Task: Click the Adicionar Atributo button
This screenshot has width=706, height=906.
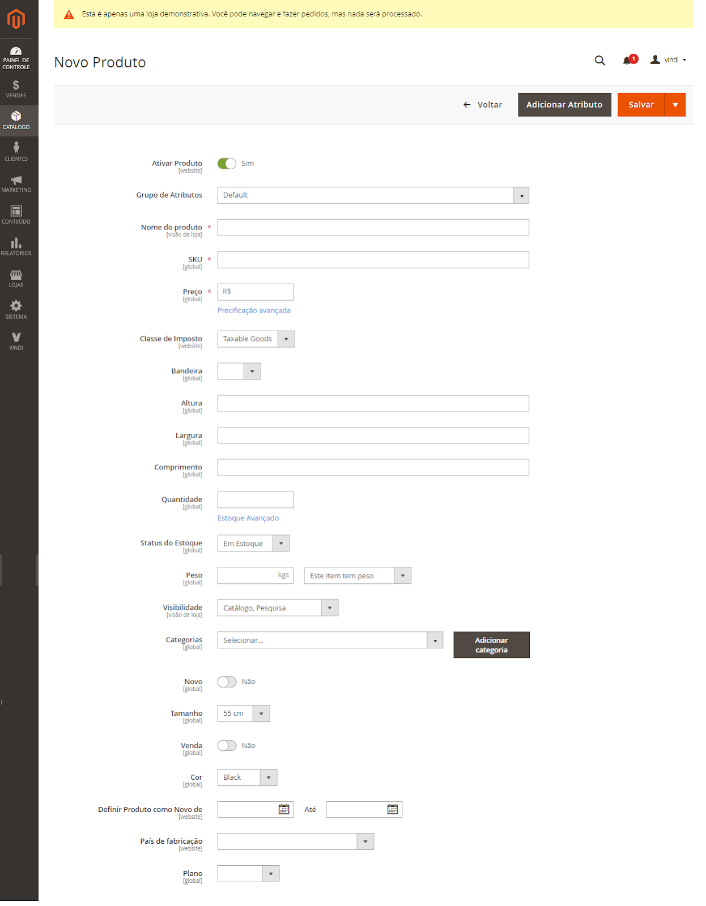Action: pyautogui.click(x=564, y=105)
